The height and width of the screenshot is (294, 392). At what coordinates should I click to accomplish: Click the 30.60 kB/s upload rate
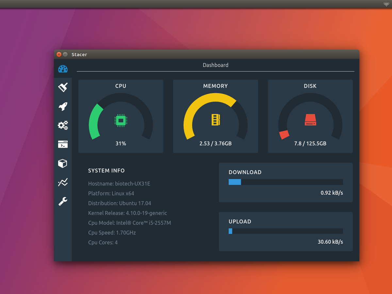(x=330, y=242)
